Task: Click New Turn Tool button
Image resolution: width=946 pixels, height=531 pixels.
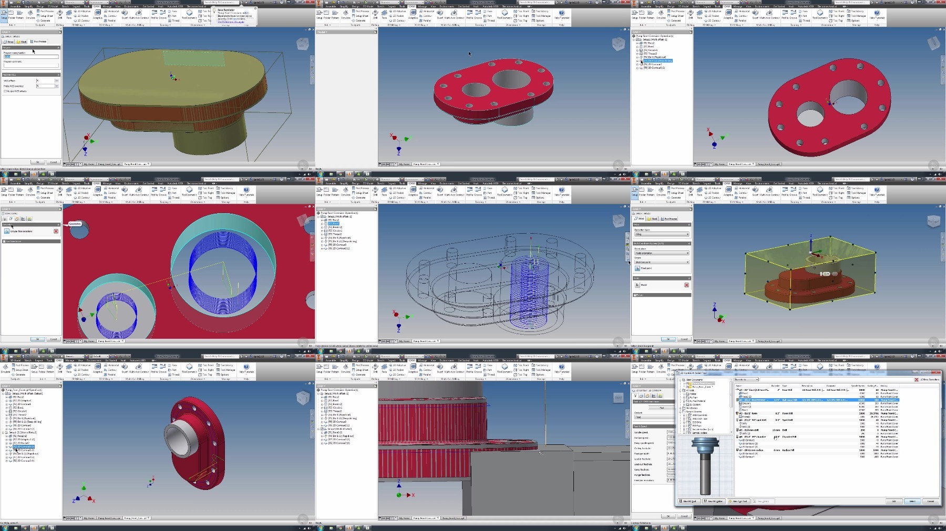Action: [x=739, y=501]
